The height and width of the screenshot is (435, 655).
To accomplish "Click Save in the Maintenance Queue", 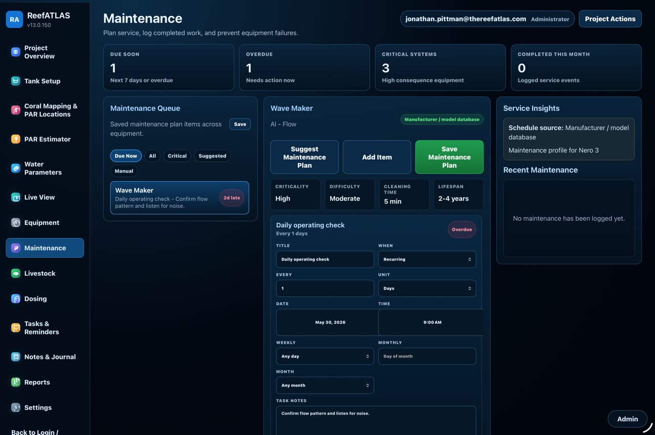I will pos(240,124).
